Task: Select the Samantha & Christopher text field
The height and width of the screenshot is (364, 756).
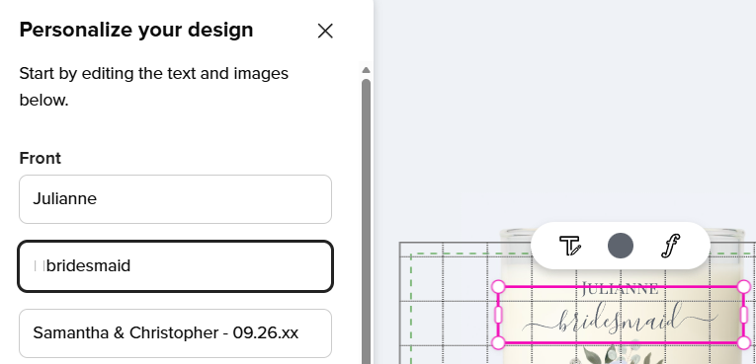Action: tap(176, 333)
